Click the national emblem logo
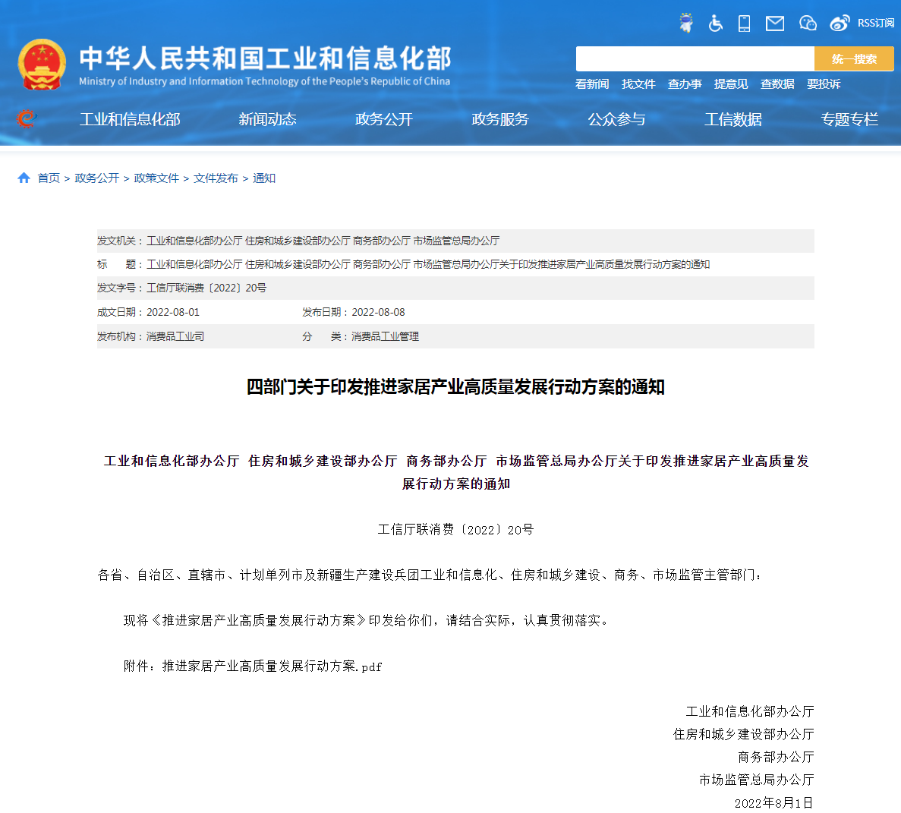The width and height of the screenshot is (901, 813). pyautogui.click(x=43, y=65)
